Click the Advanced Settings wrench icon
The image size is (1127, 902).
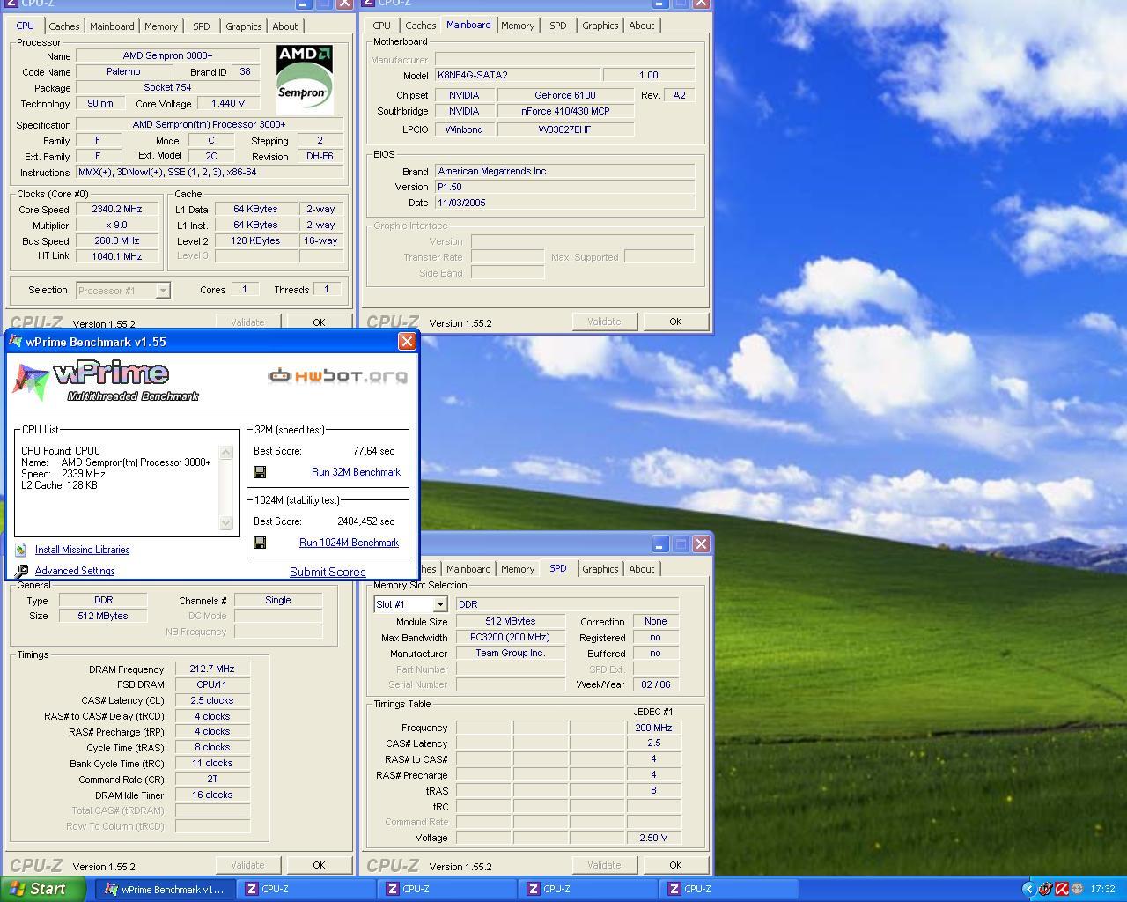[21, 571]
